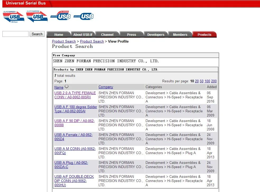Click the 'View Company' section heading
Viewport: 260px width, 192px height.
64,55
